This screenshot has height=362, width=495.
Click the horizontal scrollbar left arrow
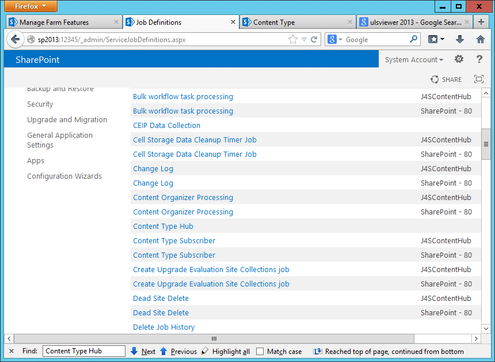tap(9, 338)
